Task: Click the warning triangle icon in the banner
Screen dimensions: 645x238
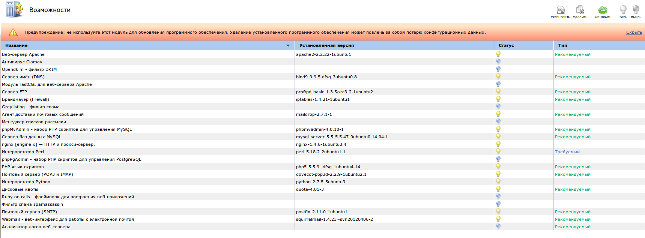Action: (13, 33)
